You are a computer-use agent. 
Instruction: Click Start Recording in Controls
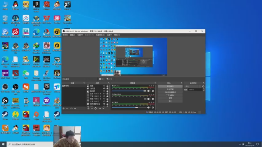pyautogui.click(x=170, y=89)
